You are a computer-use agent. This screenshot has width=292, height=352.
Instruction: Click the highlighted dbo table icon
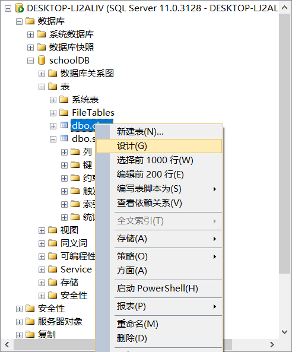point(64,125)
